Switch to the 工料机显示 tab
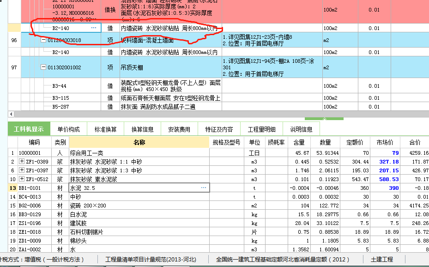Image resolution: width=429 pixels, height=267 pixels. pyautogui.click(x=29, y=129)
